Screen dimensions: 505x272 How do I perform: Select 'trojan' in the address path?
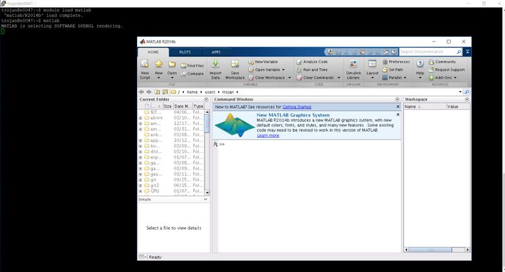(x=228, y=92)
